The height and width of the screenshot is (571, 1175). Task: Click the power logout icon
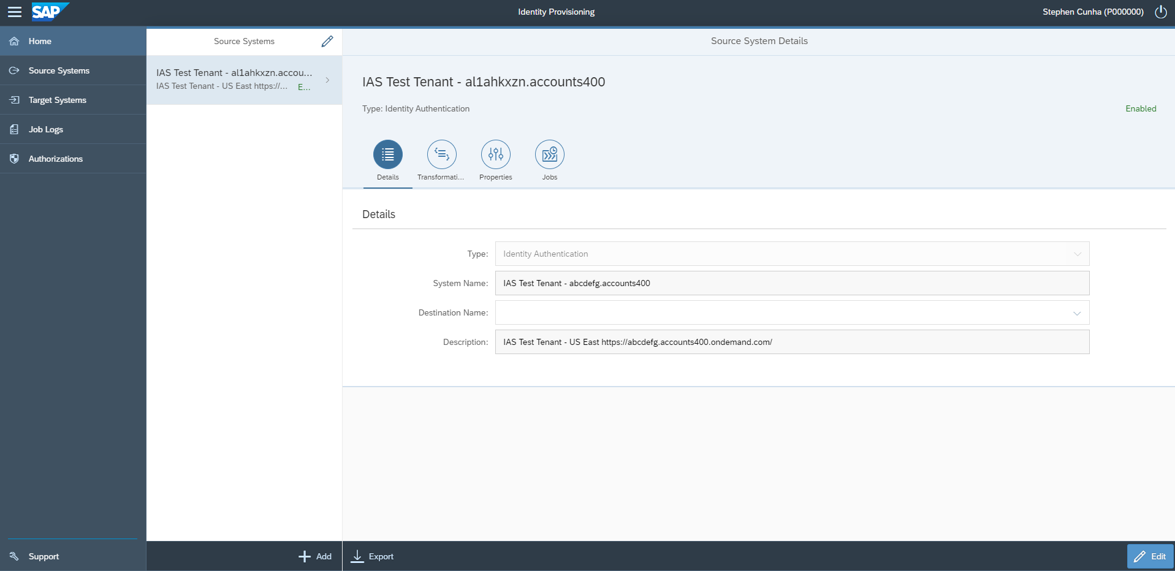1161,12
